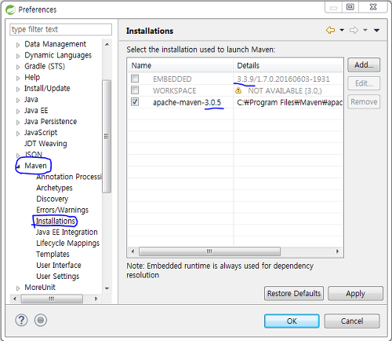Open Templates under Maven
This screenshot has width=392, height=341.
pos(53,254)
